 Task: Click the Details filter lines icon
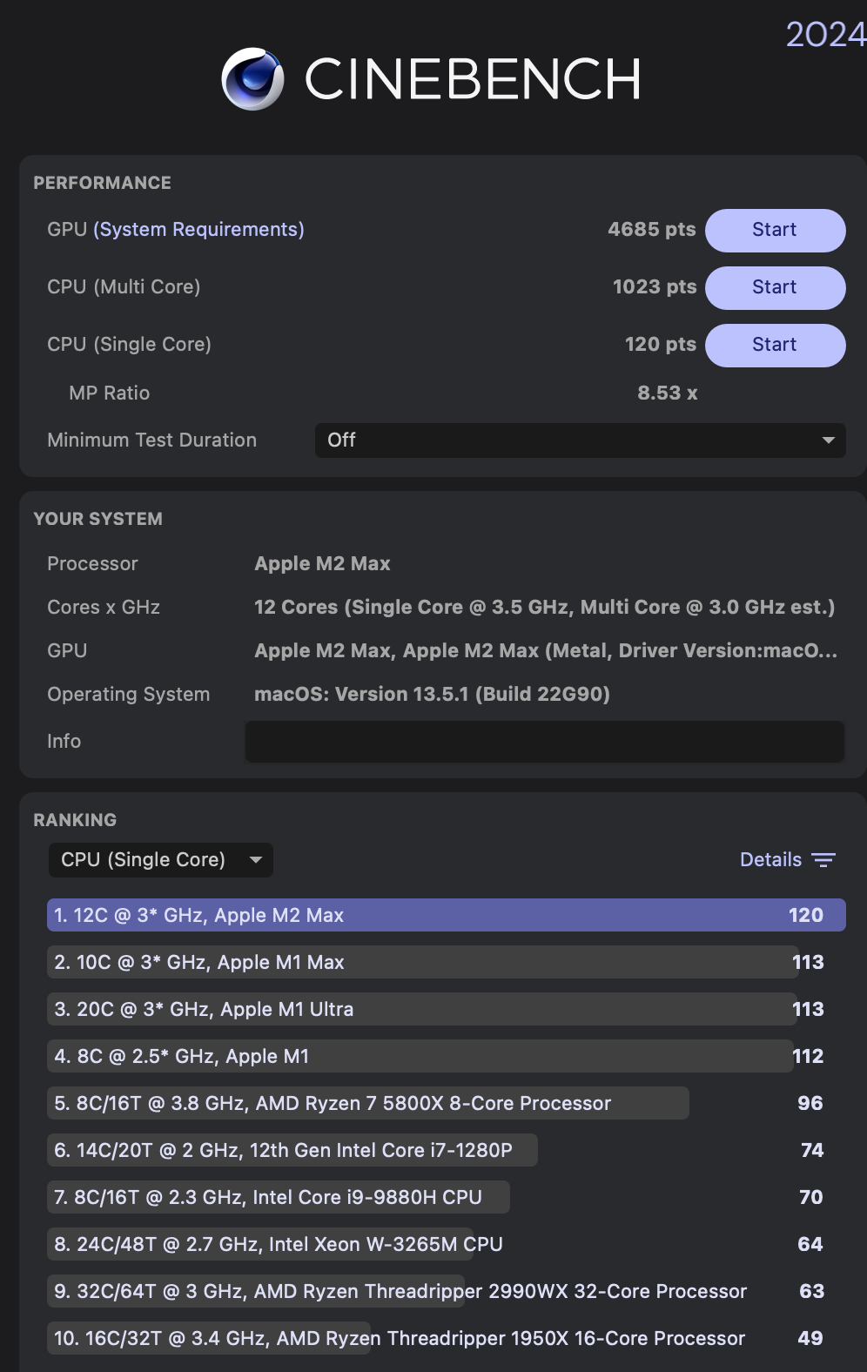(823, 860)
